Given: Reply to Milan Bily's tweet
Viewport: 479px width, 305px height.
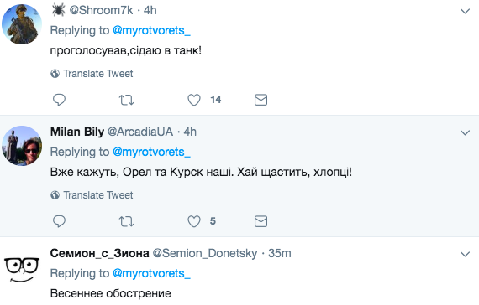Looking at the screenshot, I should [59, 221].
